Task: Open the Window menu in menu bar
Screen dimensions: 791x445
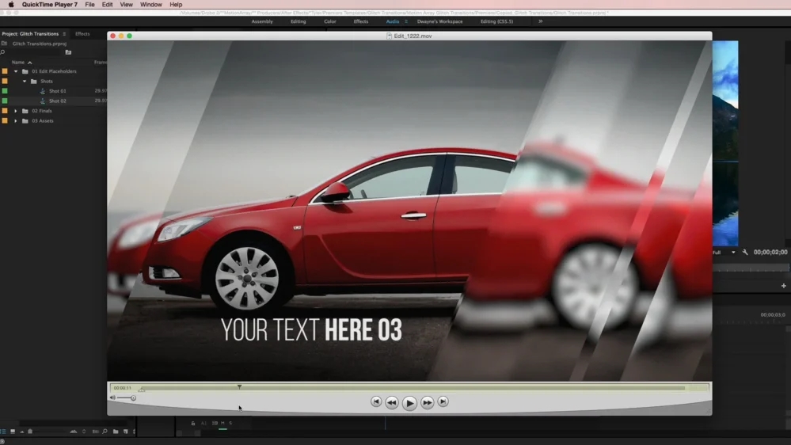Action: tap(150, 5)
